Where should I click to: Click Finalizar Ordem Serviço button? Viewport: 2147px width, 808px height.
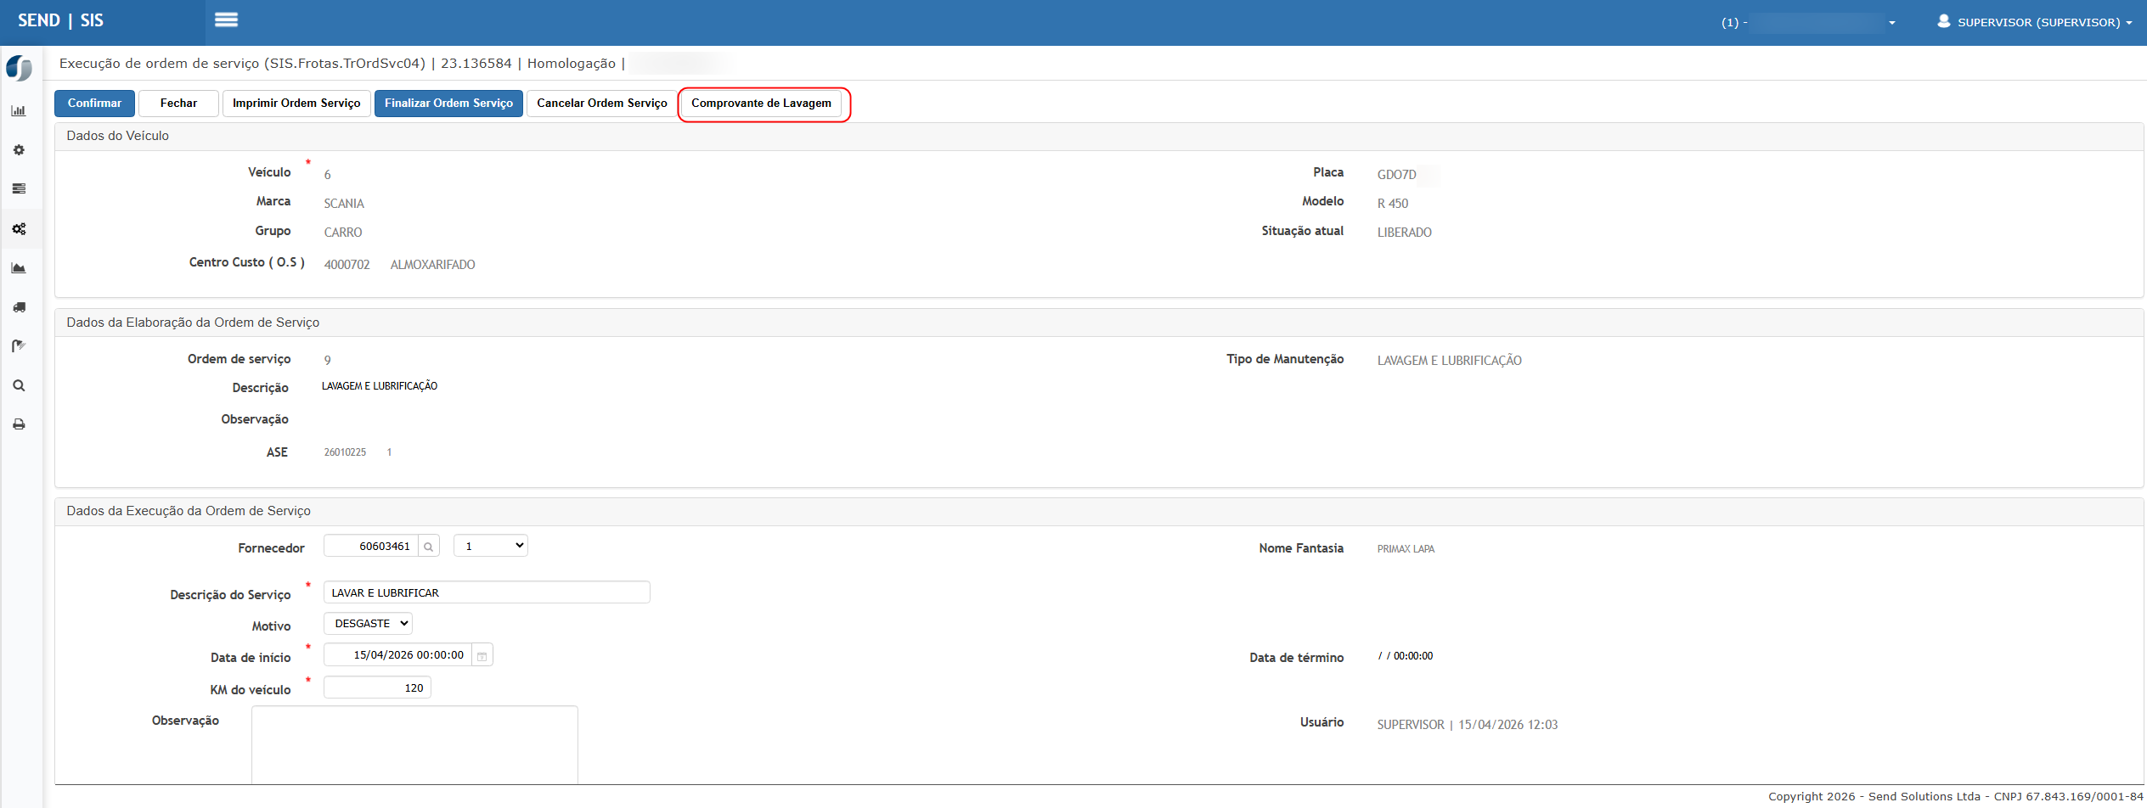coord(448,104)
